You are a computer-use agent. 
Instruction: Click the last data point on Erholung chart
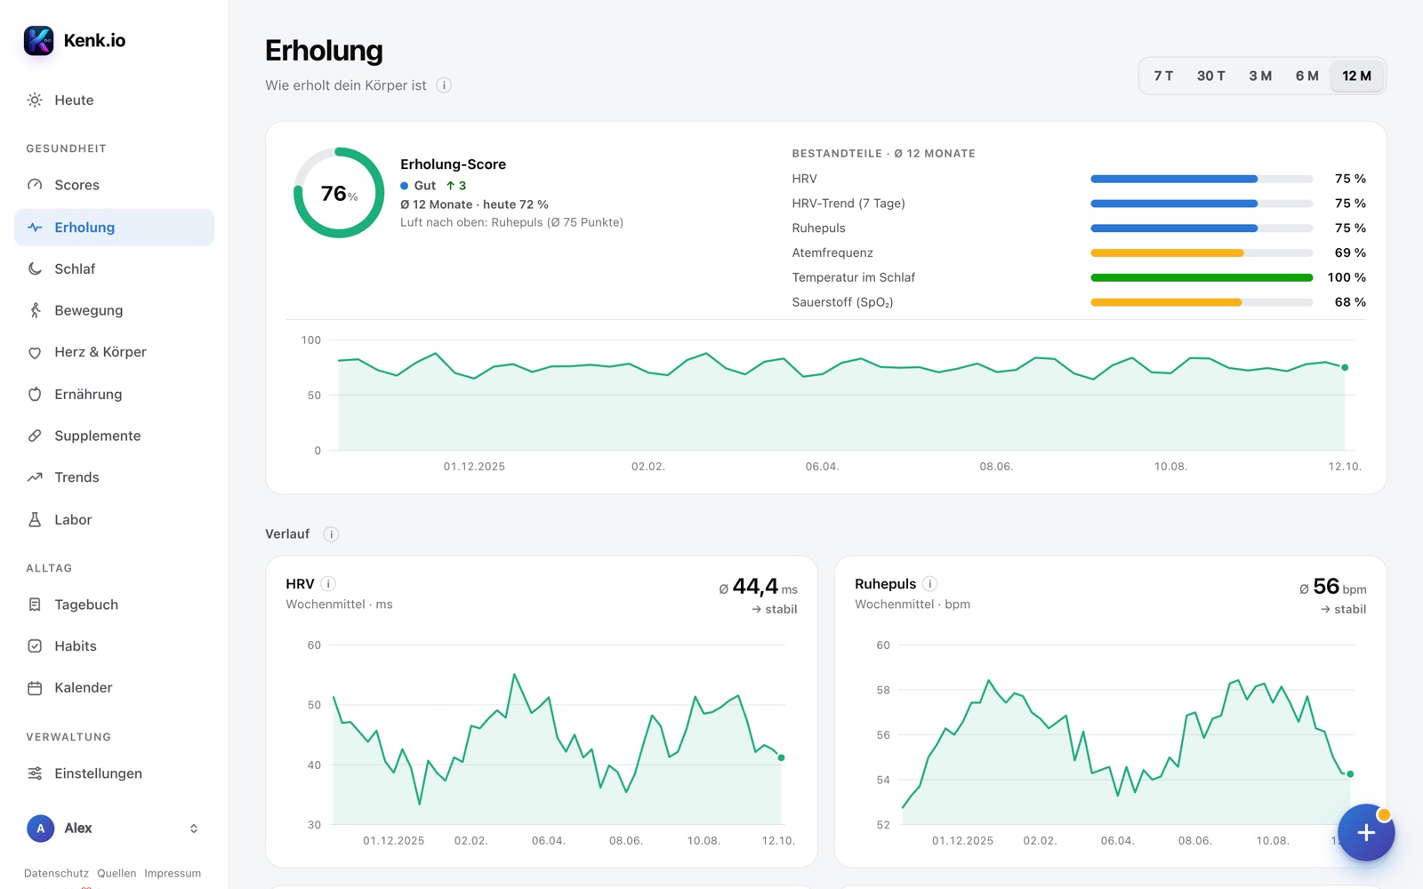point(1345,367)
